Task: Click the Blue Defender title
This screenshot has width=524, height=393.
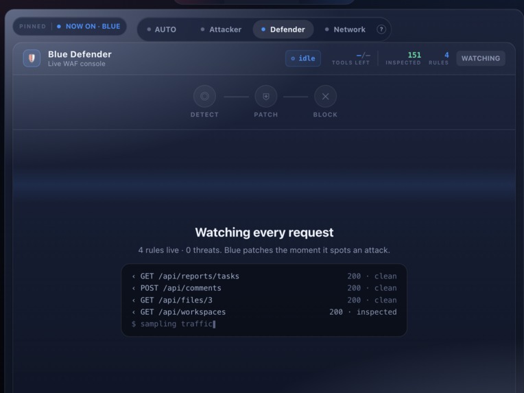Action: pos(80,54)
